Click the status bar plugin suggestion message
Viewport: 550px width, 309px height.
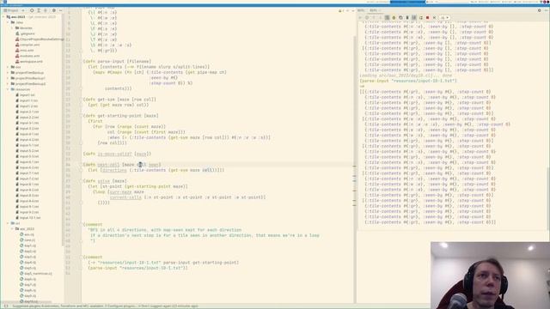[105, 306]
